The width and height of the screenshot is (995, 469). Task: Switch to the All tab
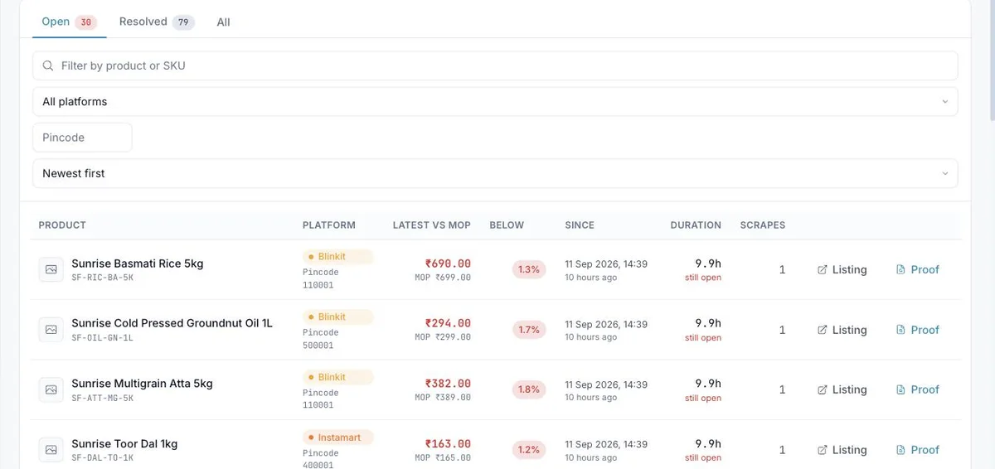(223, 22)
